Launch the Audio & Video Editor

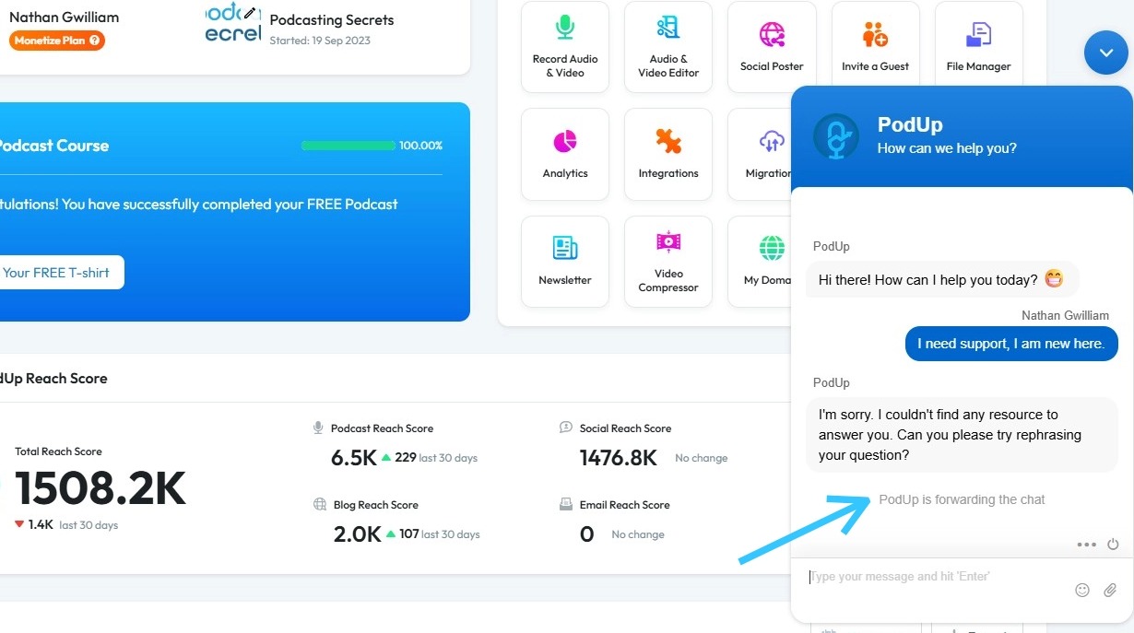pyautogui.click(x=668, y=46)
